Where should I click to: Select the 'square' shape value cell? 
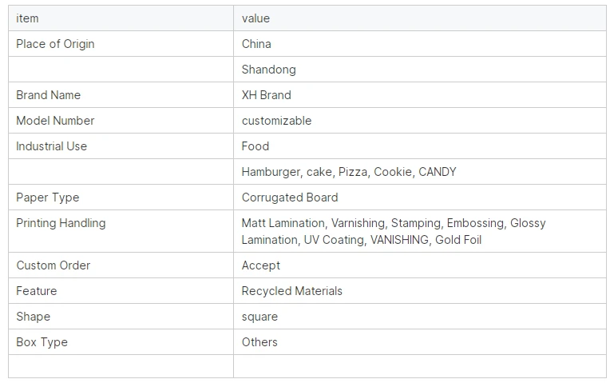[420, 317]
